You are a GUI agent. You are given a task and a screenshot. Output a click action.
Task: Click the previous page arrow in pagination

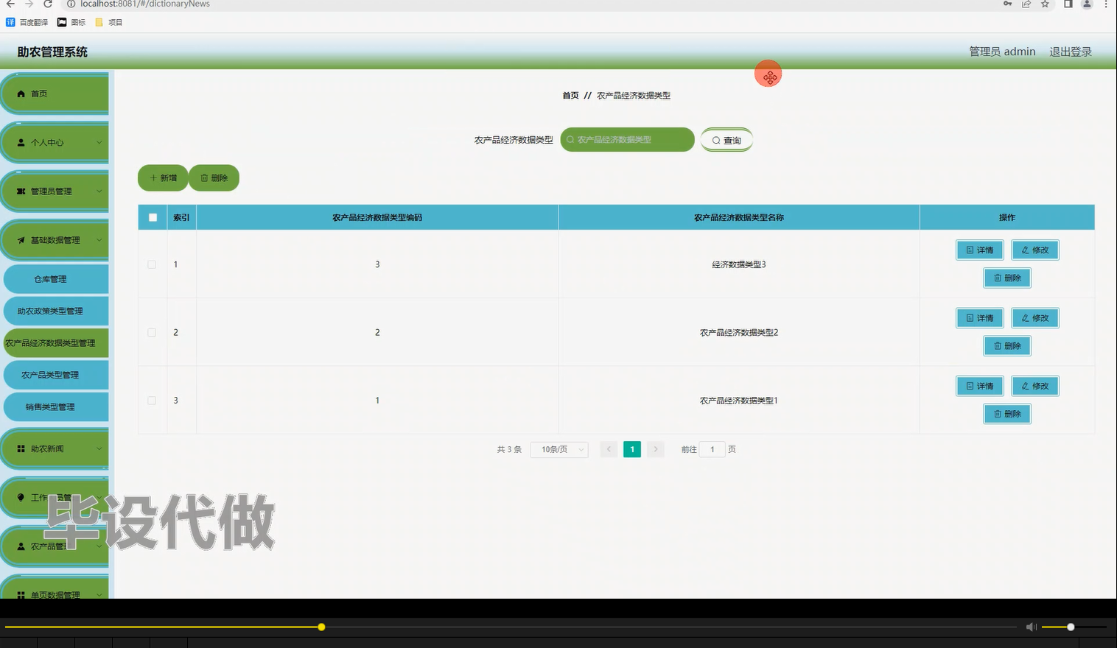click(609, 449)
